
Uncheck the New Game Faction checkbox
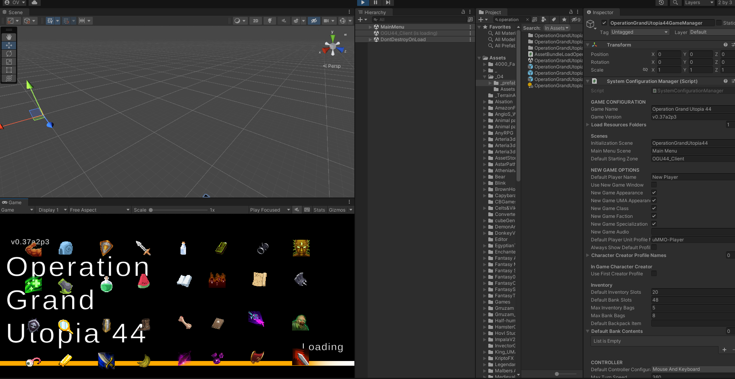click(x=654, y=216)
